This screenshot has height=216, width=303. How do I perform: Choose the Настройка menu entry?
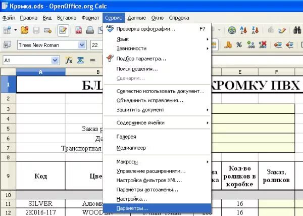point(157,199)
